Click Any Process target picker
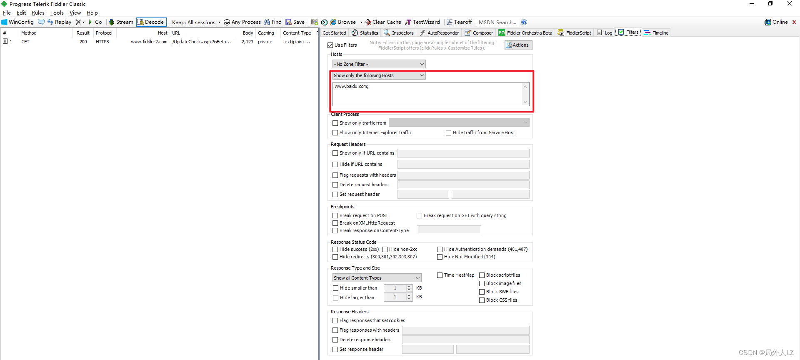Screen dimensions: 800x360 point(242,22)
